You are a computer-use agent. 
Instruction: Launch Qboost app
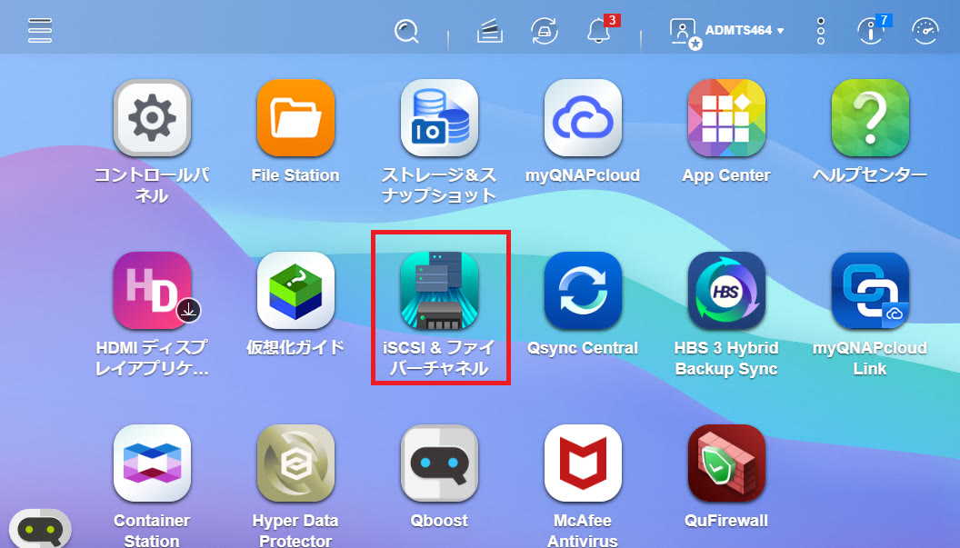click(439, 463)
